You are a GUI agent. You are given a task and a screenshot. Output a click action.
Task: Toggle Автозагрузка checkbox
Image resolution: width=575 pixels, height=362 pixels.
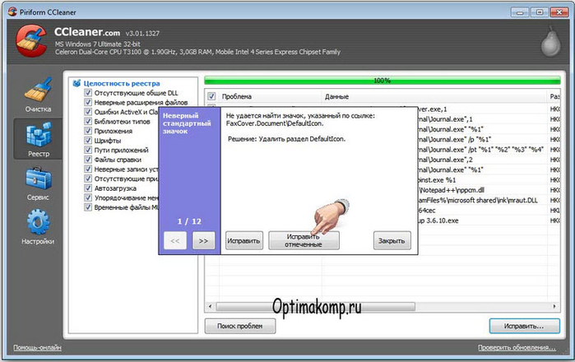point(88,188)
